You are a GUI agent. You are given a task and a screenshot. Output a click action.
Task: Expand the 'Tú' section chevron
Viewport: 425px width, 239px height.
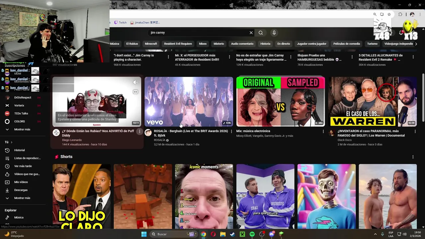tap(12, 142)
